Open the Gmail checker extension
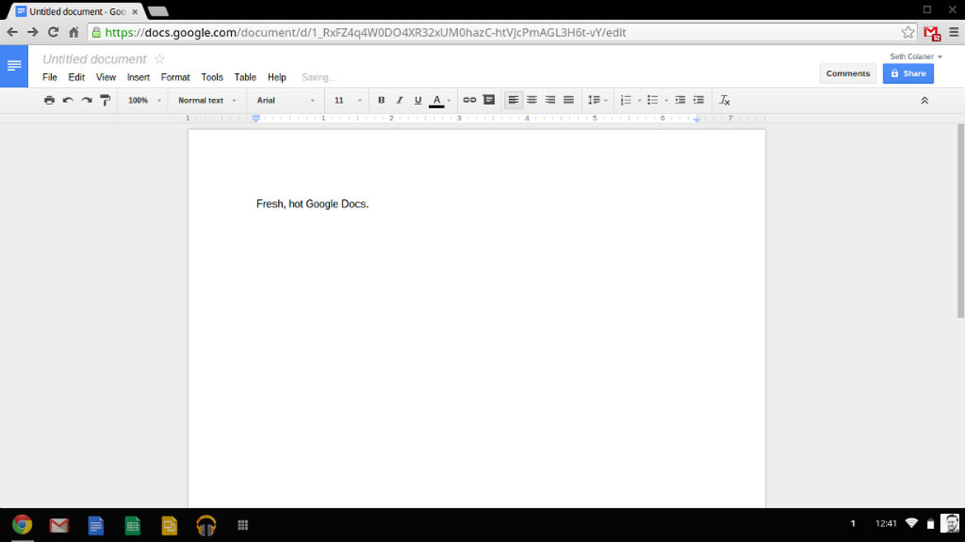This screenshot has width=965, height=542. [x=932, y=33]
